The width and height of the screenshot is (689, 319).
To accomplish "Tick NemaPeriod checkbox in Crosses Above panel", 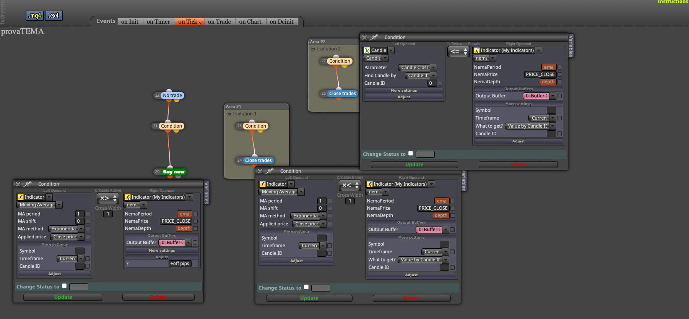I will point(195,214).
